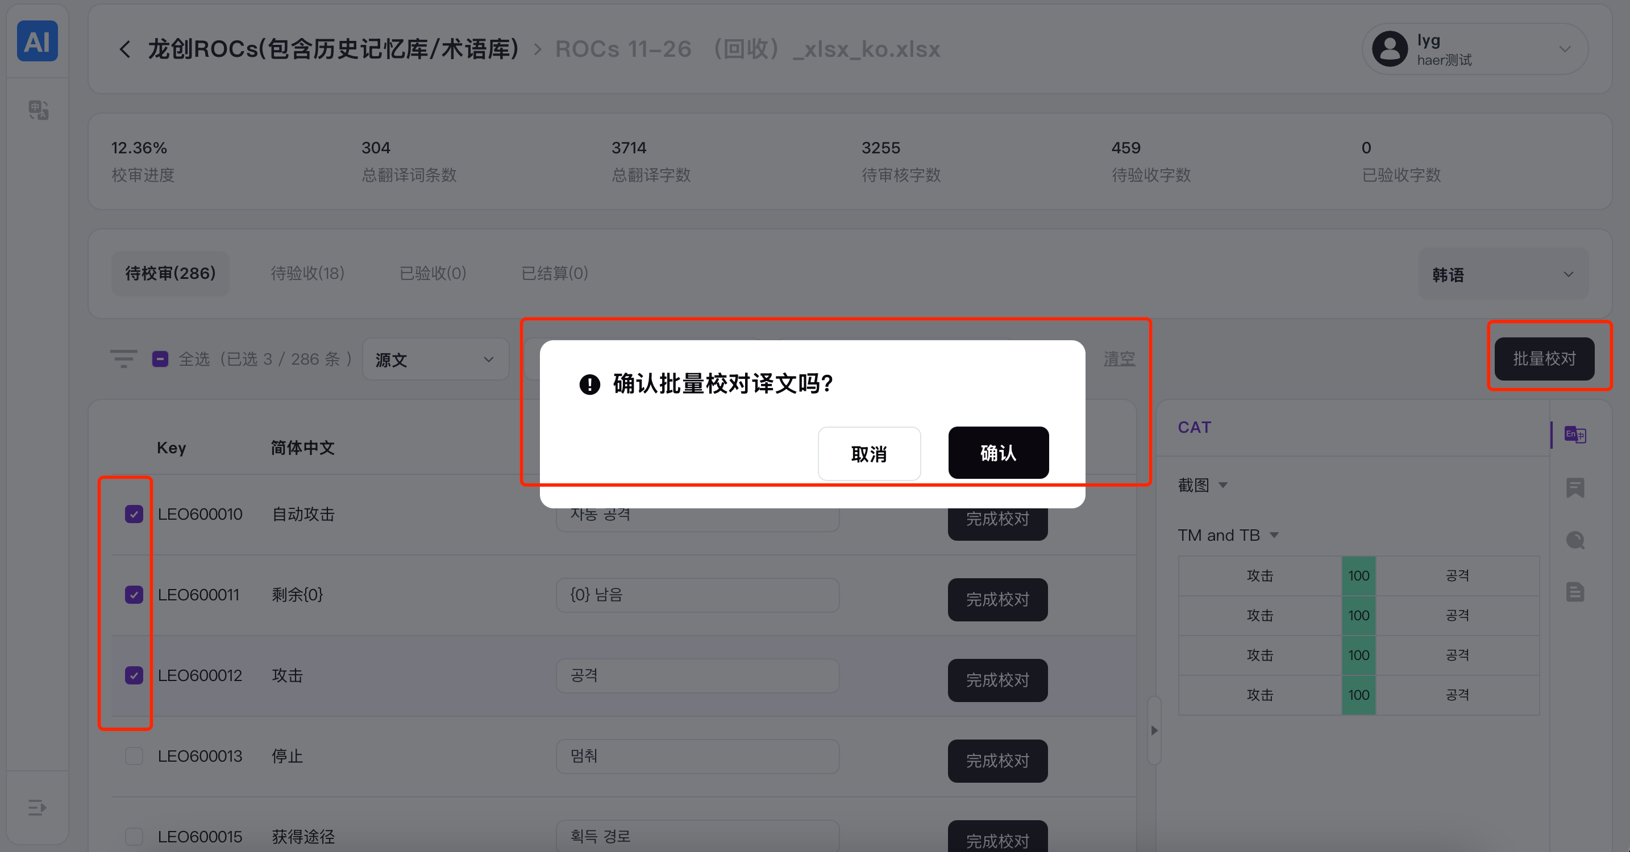Open the 韩语 language dropdown
Image resolution: width=1630 pixels, height=852 pixels.
[x=1502, y=274]
